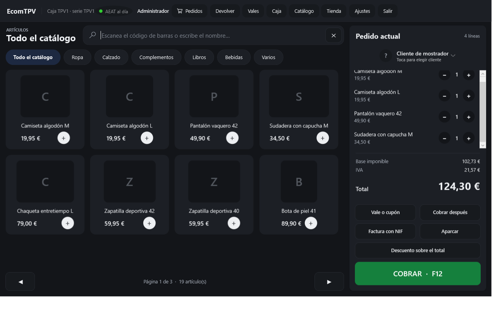Go to the previous catalog page arrow

click(x=20, y=281)
